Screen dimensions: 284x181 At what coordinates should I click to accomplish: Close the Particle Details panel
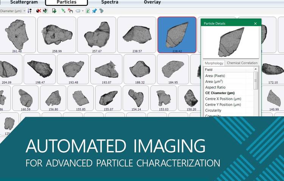[x=255, y=23]
